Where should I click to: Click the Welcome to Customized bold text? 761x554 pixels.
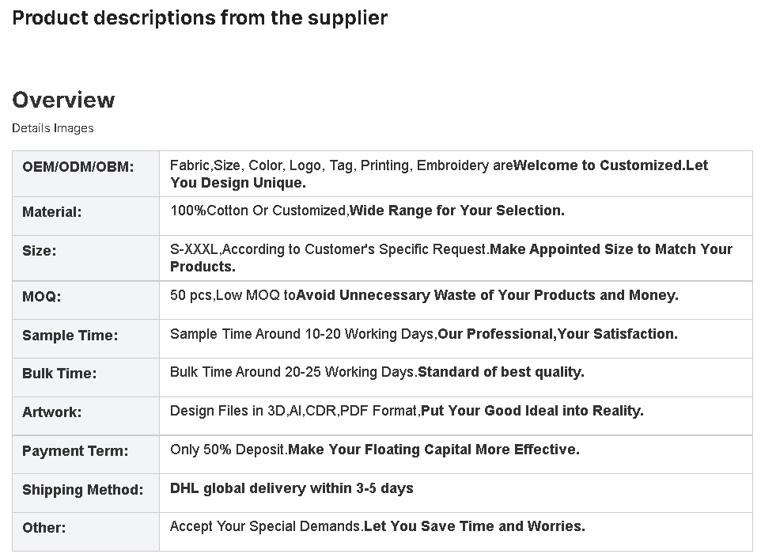597,165
